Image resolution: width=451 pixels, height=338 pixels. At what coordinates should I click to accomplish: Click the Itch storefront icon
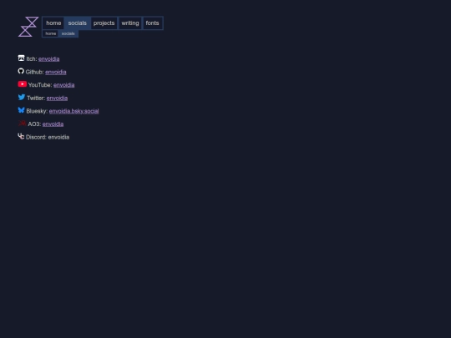(21, 58)
